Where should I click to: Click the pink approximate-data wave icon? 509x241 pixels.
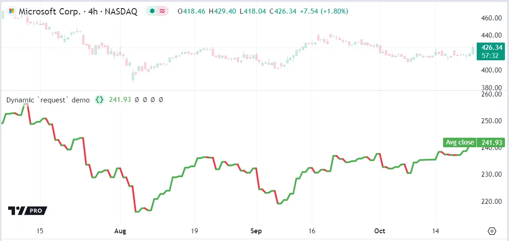(x=162, y=12)
